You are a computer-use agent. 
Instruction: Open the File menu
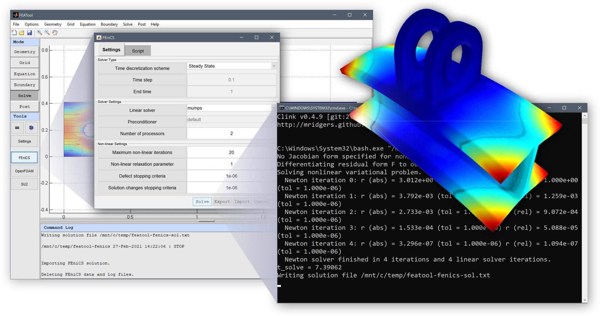pyautogui.click(x=16, y=24)
